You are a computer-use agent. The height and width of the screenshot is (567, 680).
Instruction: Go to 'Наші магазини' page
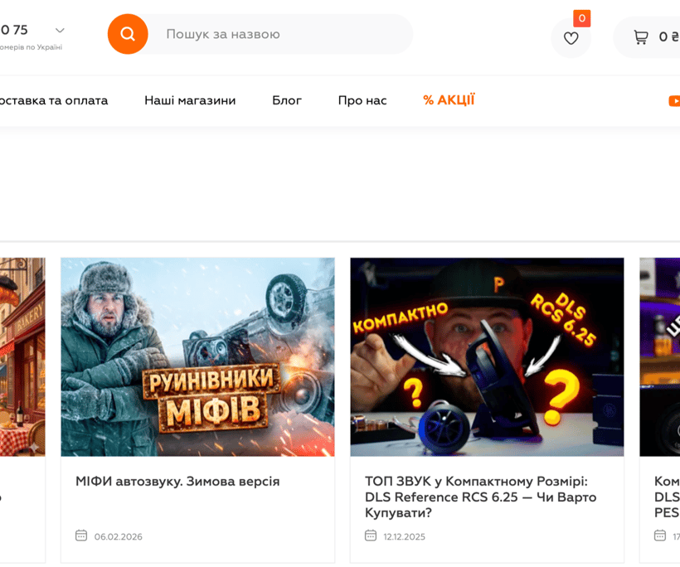click(x=190, y=100)
